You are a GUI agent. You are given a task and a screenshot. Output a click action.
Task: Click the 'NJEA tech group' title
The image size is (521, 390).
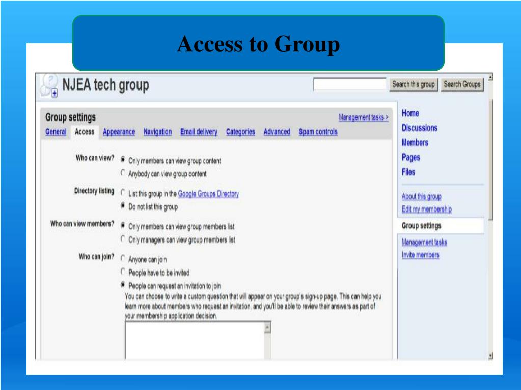coord(105,85)
